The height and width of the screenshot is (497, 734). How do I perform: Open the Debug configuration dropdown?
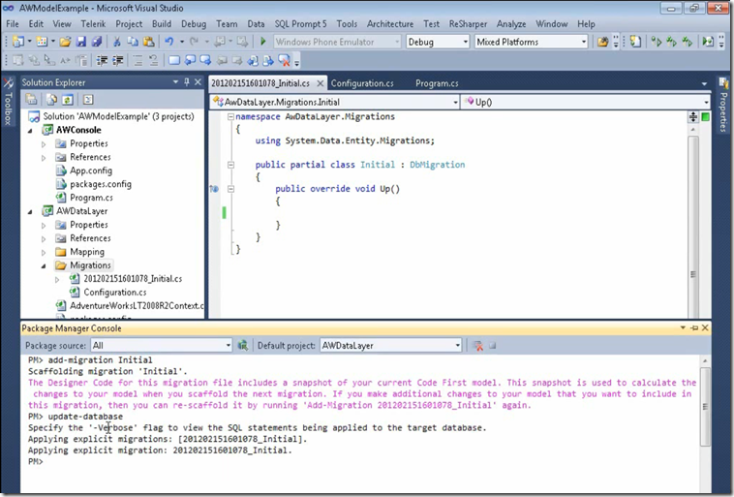438,42
